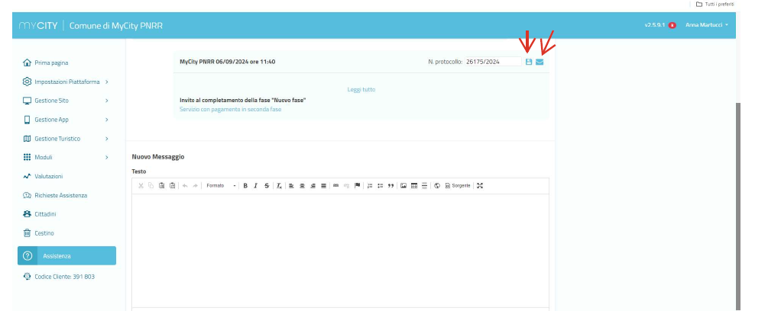Open the Formato paragraph format dropdown
Viewport: 781px width, 311px height.
pyautogui.click(x=221, y=185)
